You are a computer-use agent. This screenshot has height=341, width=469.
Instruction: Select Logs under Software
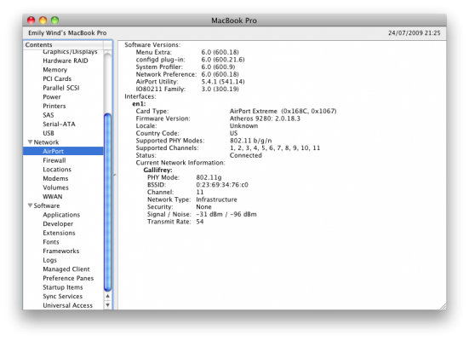pyautogui.click(x=49, y=260)
